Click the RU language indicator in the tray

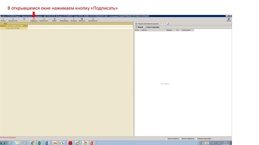204,143
